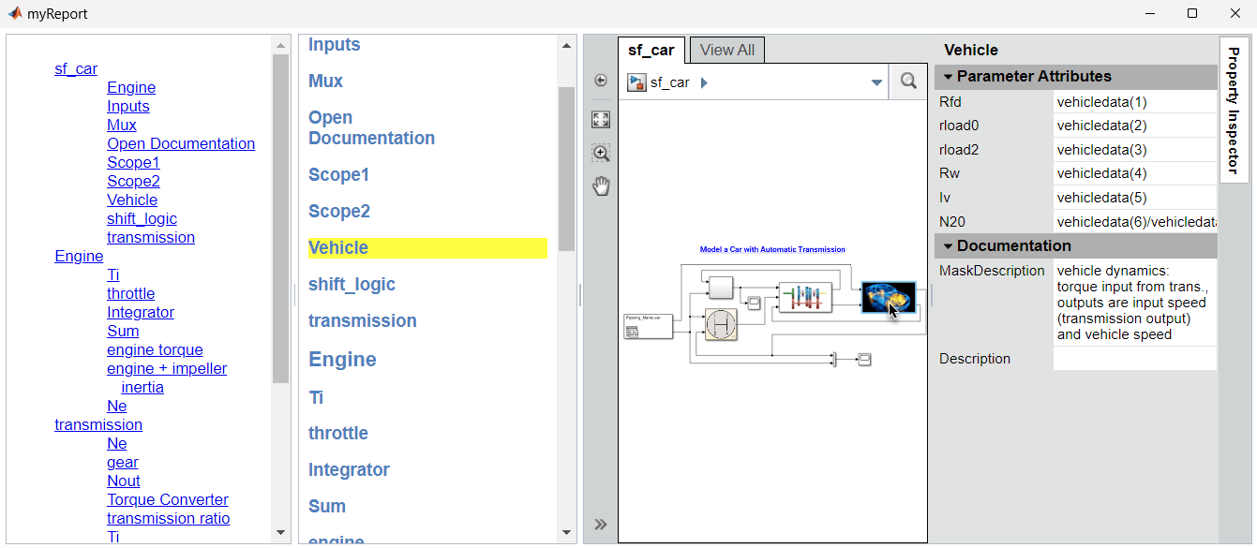Click the transmission block in the diagram
The height and width of the screenshot is (548, 1257).
click(x=804, y=297)
